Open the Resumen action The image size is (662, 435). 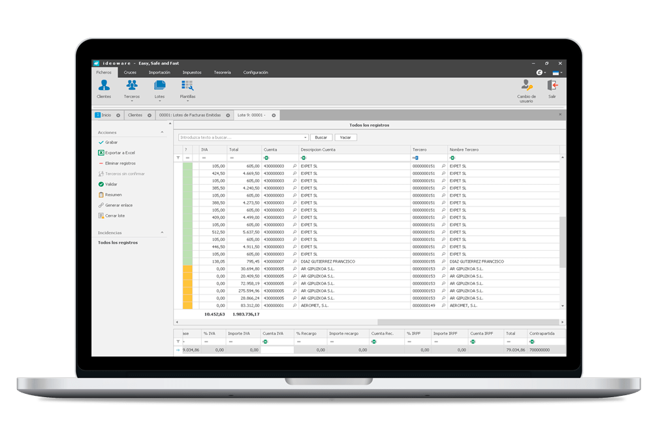tap(113, 195)
